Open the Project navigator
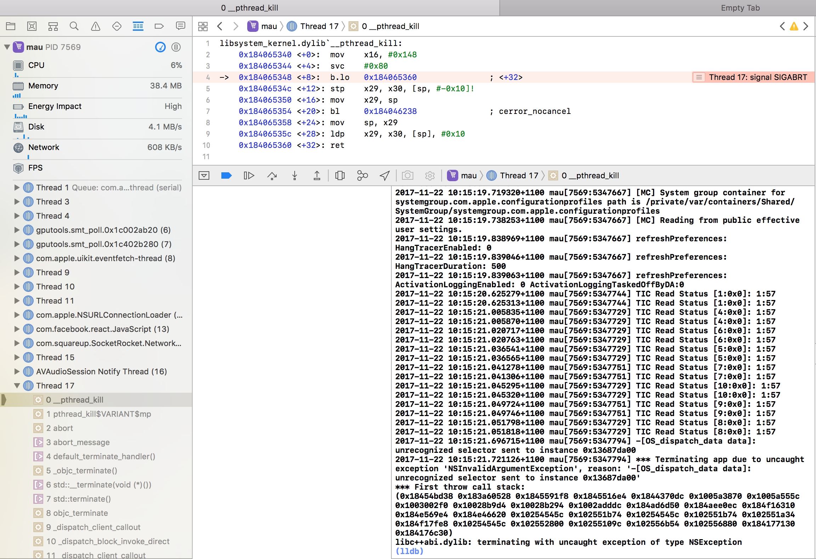This screenshot has width=816, height=559. click(11, 26)
